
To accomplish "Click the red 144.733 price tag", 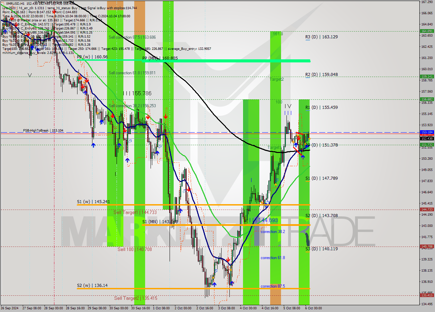I will 427,210.
